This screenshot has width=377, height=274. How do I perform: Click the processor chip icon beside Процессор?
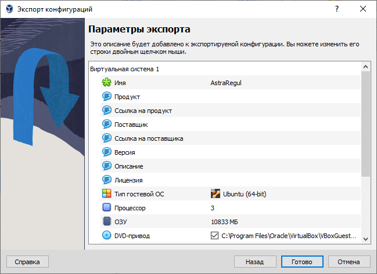[x=107, y=208]
